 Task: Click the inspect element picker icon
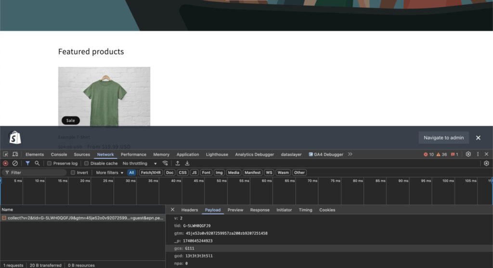pyautogui.click(x=6, y=154)
